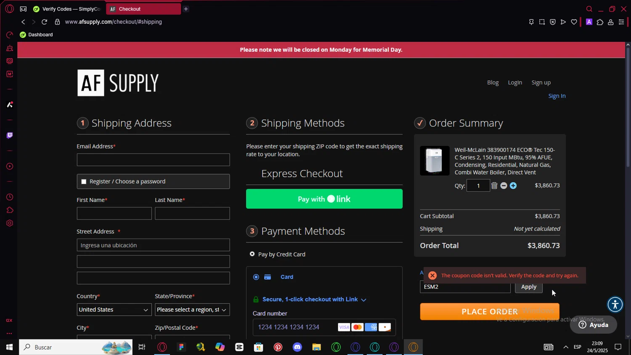This screenshot has width=631, height=355.
Task: Open the sidebar three-dots more icon
Action: click(9, 334)
